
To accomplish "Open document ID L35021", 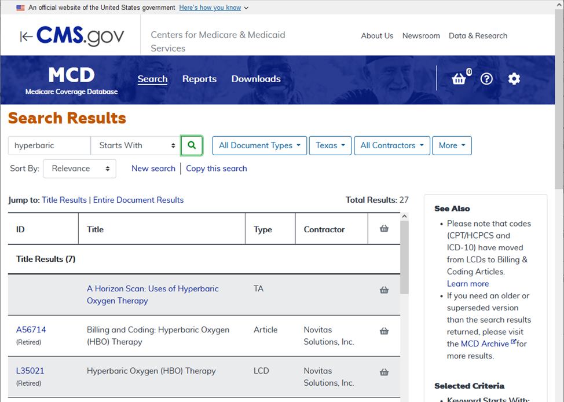I will pos(30,371).
